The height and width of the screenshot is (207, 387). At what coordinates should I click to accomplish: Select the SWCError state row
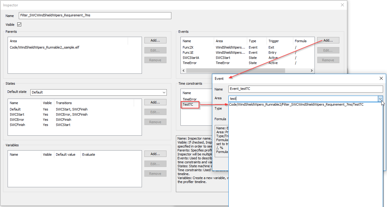pos(17,120)
